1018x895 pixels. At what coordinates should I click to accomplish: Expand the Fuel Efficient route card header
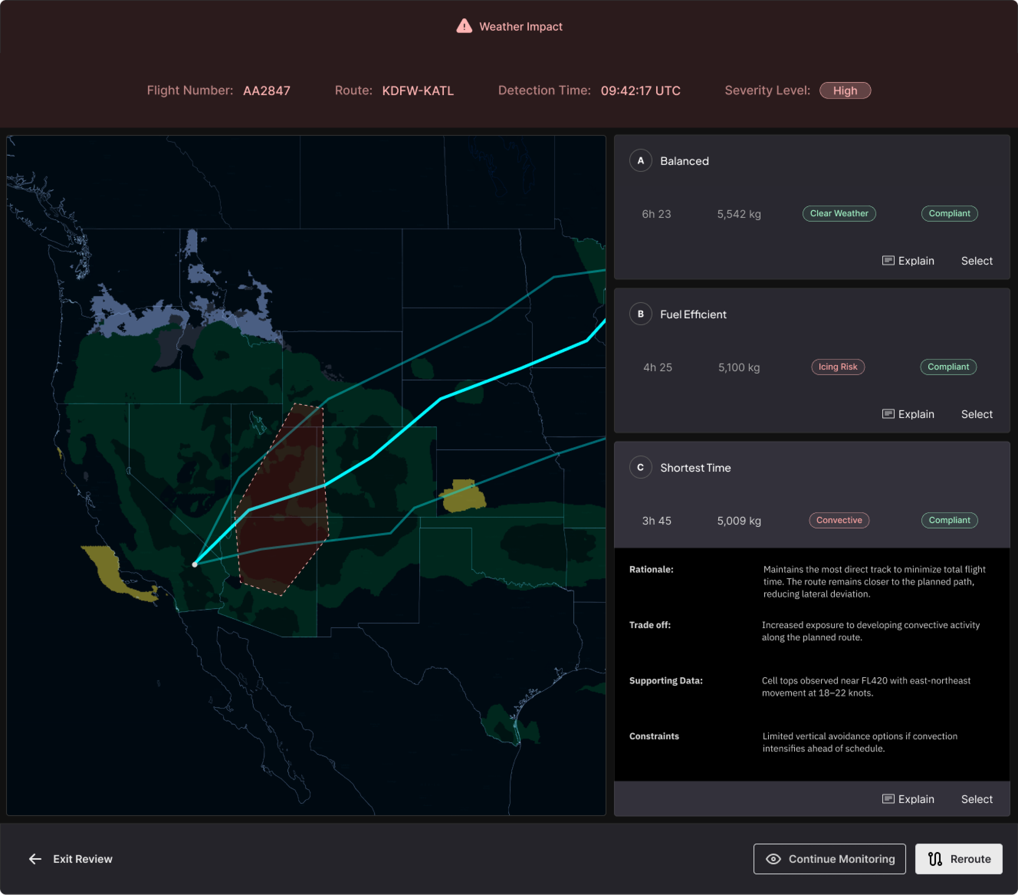[693, 314]
